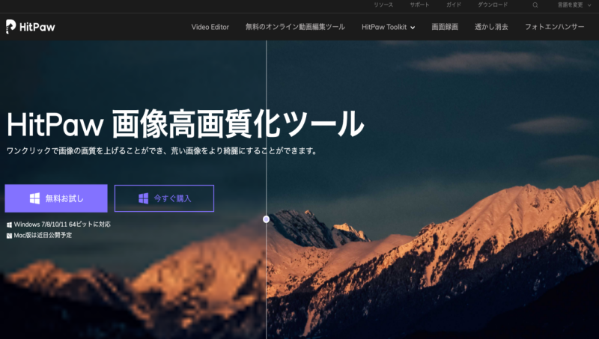Click the 'HitPaw 画像高画質化ツール' headline
Viewport: 599px width, 339px height.
[185, 124]
